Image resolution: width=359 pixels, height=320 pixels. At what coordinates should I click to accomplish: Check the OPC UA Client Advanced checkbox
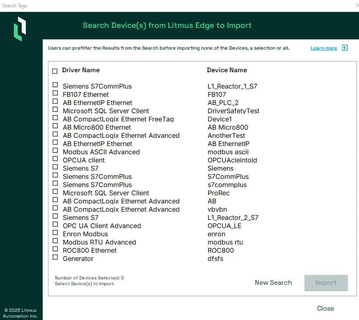click(x=55, y=224)
